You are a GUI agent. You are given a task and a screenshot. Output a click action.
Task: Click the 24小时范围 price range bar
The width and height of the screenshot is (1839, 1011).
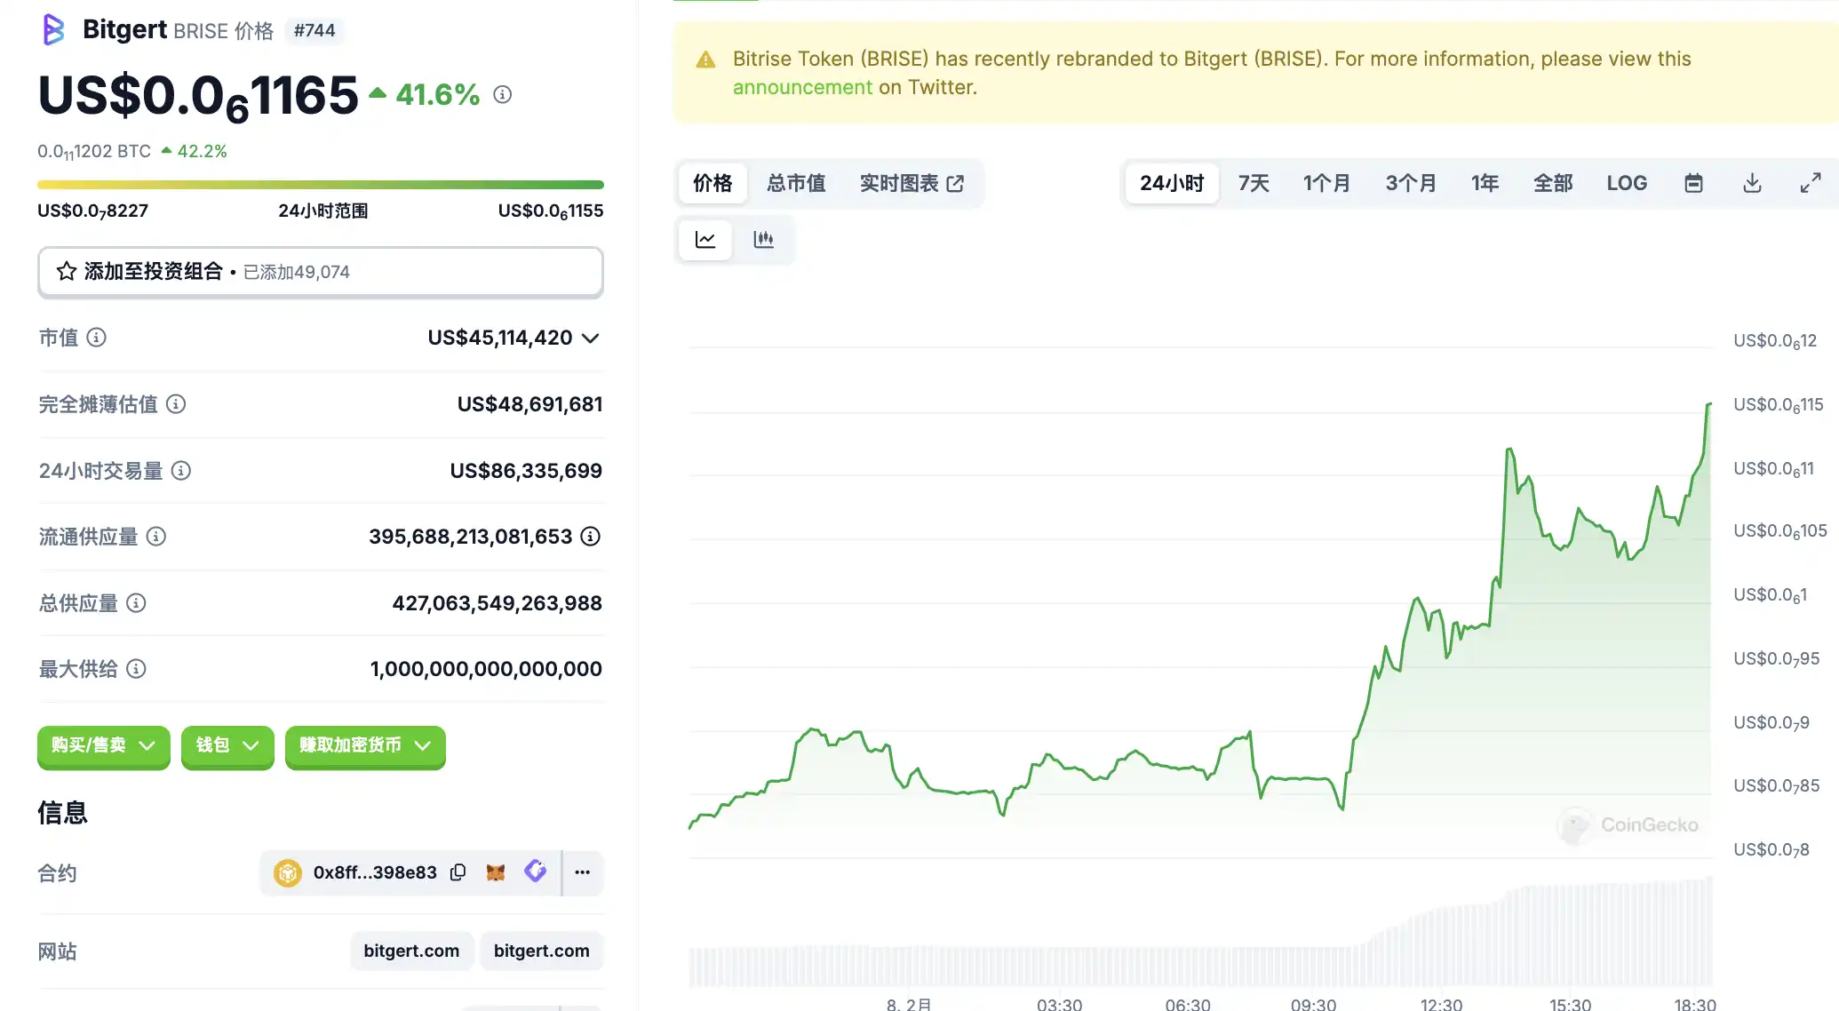[x=320, y=185]
